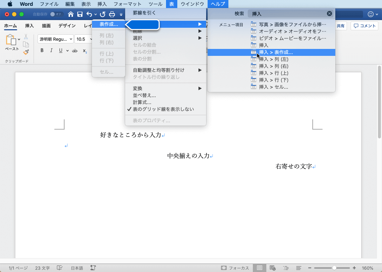382x272 pixels.
Task: Click the smiley feedback icon
Action: tap(371, 14)
